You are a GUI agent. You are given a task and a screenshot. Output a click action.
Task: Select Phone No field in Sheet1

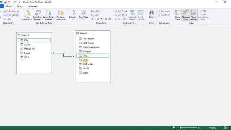[x=34, y=49]
